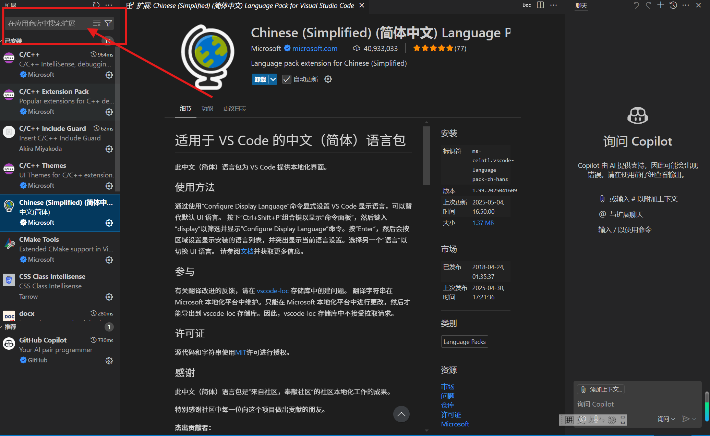
Task: Click the 卸载 button
Action: pyautogui.click(x=260, y=79)
